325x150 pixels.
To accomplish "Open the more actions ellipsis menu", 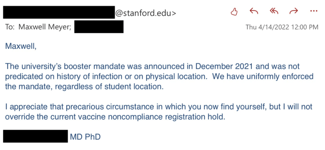I will tap(314, 11).
